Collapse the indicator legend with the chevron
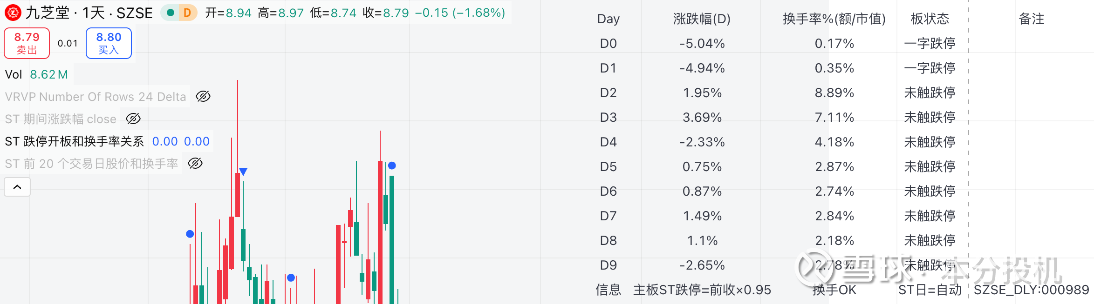Viewport: 1094px width, 304px height. (17, 187)
